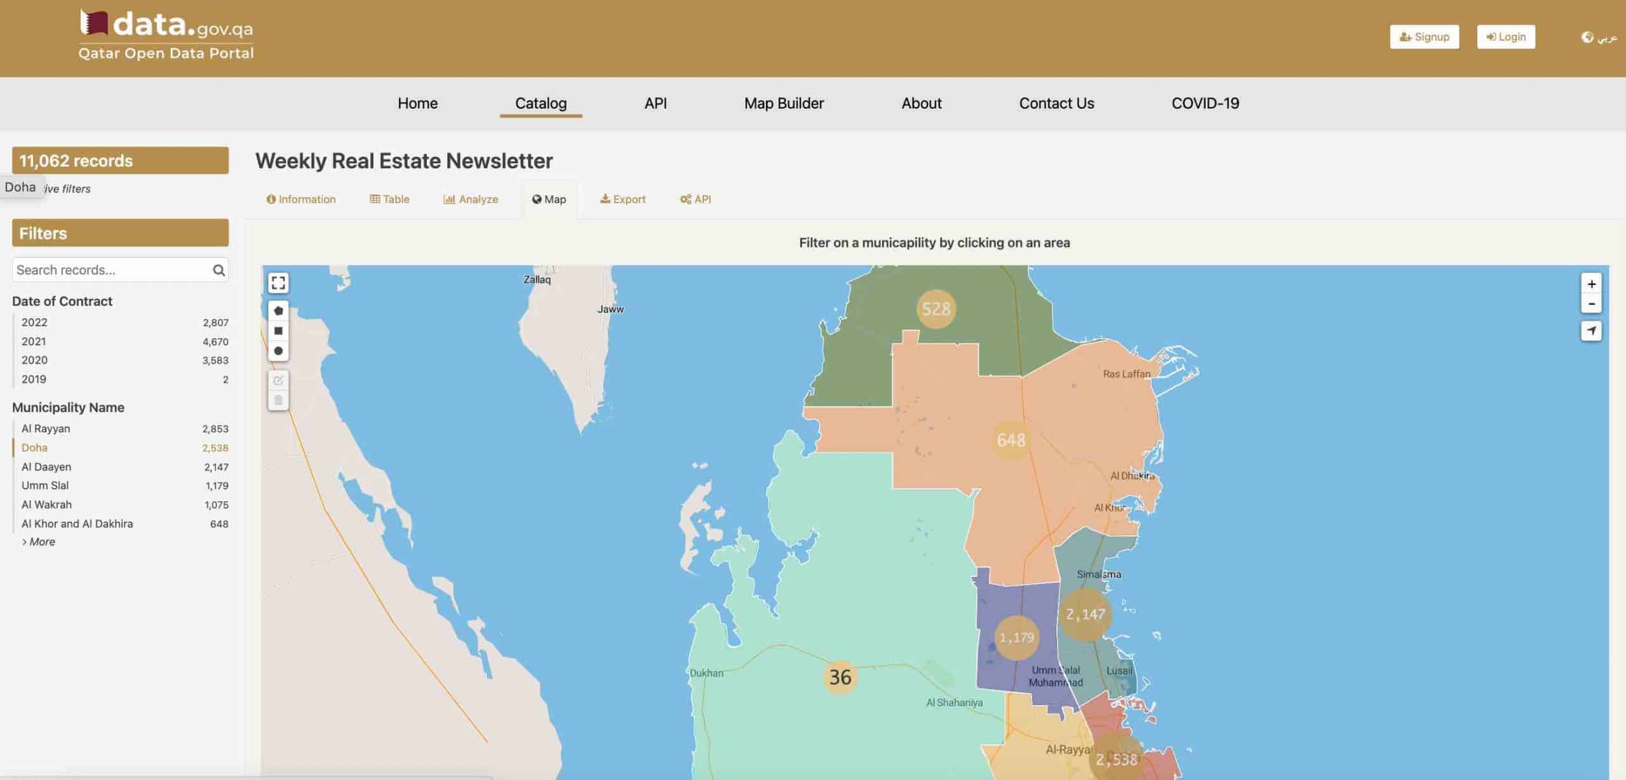Viewport: 1626px width, 780px height.
Task: Select the draw polygon tool
Action: tap(278, 310)
